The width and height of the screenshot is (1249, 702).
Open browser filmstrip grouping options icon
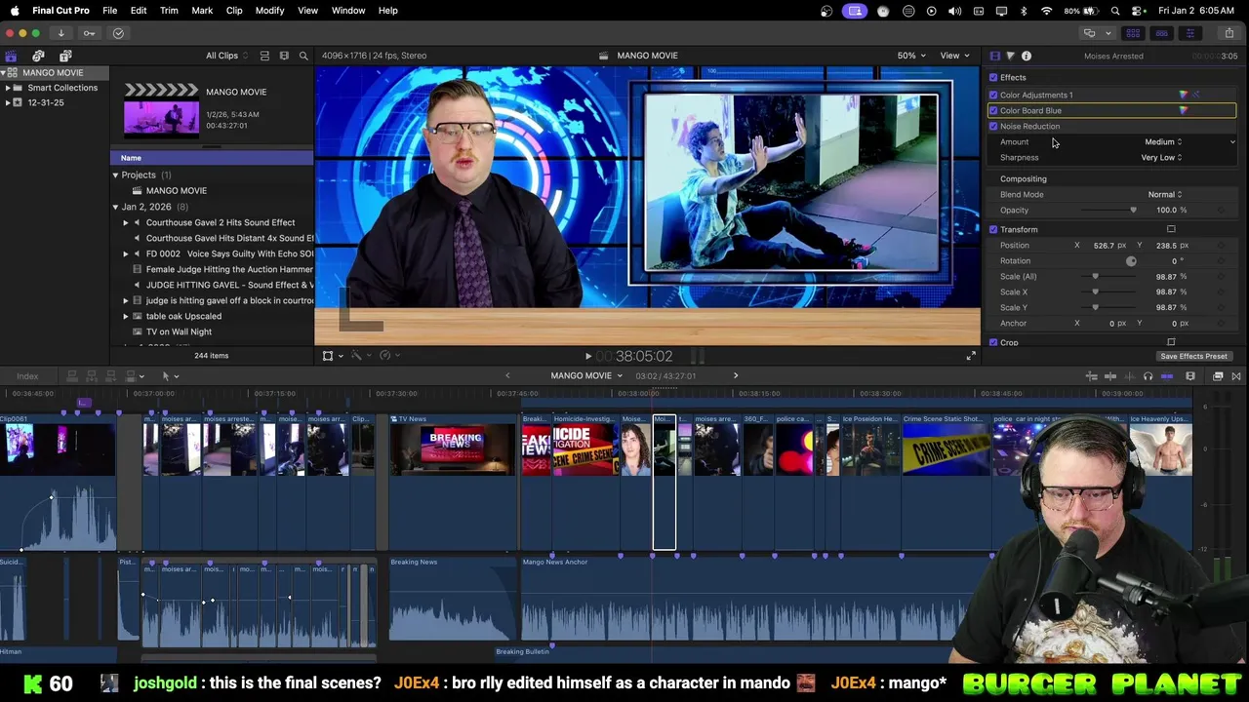pyautogui.click(x=284, y=56)
